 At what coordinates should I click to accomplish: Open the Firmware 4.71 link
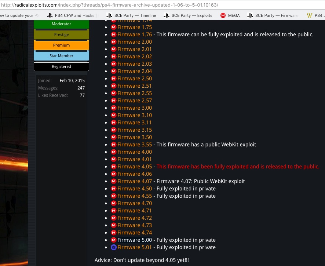(135, 211)
